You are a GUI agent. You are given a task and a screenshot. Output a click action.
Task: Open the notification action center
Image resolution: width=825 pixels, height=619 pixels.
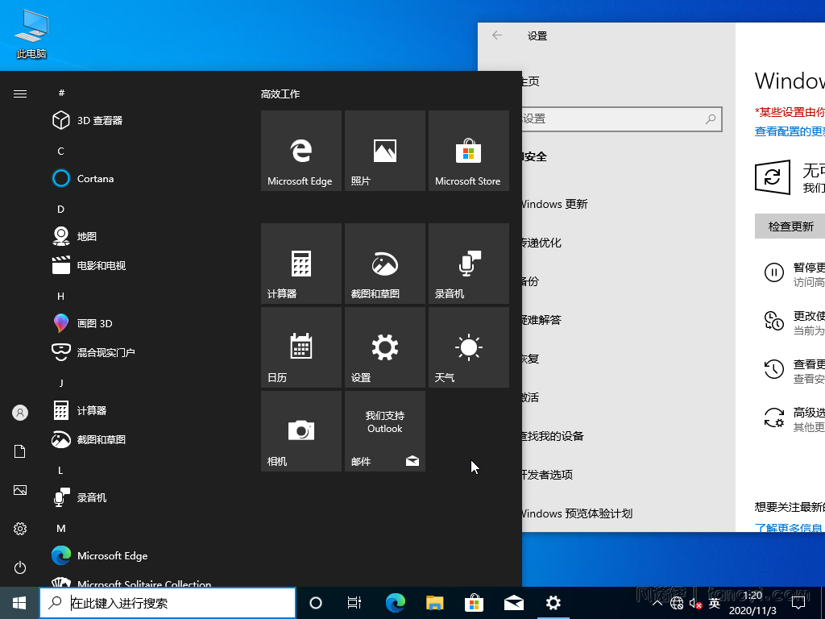(798, 603)
